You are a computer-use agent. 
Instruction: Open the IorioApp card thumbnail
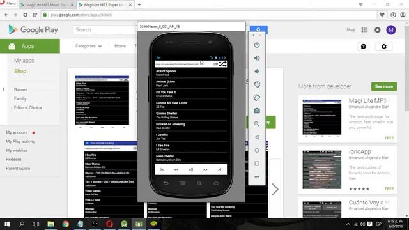click(x=322, y=169)
